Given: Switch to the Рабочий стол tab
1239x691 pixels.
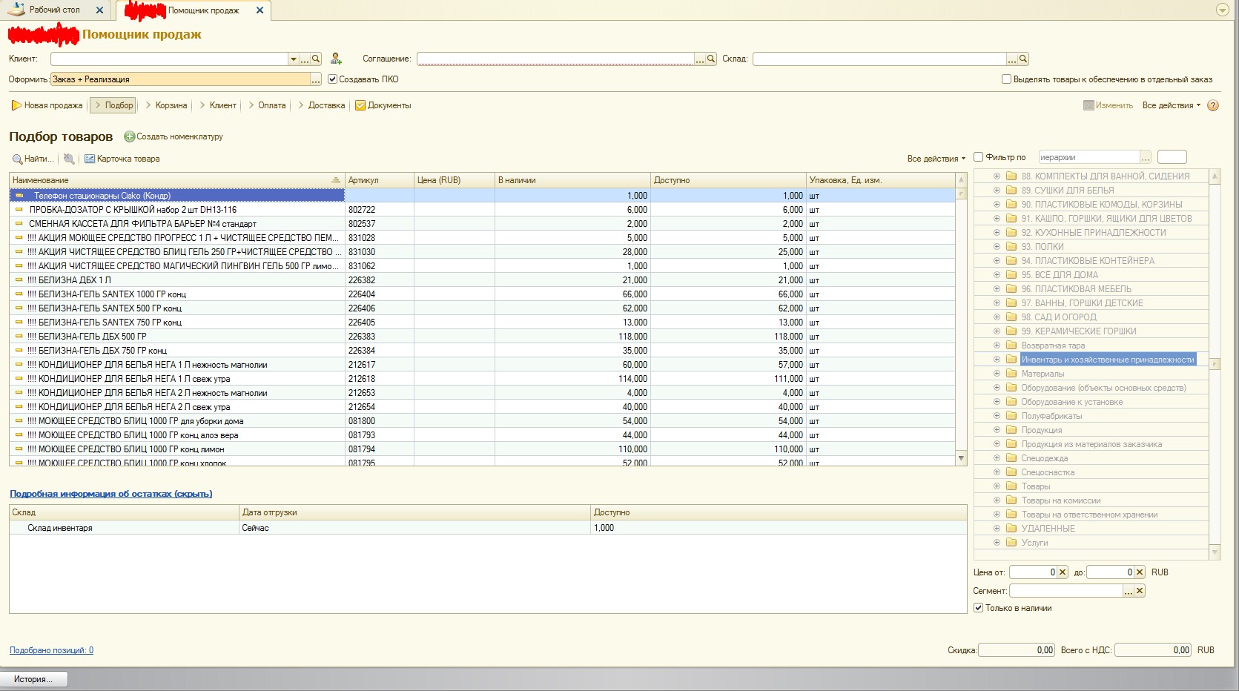Looking at the screenshot, I should (54, 10).
